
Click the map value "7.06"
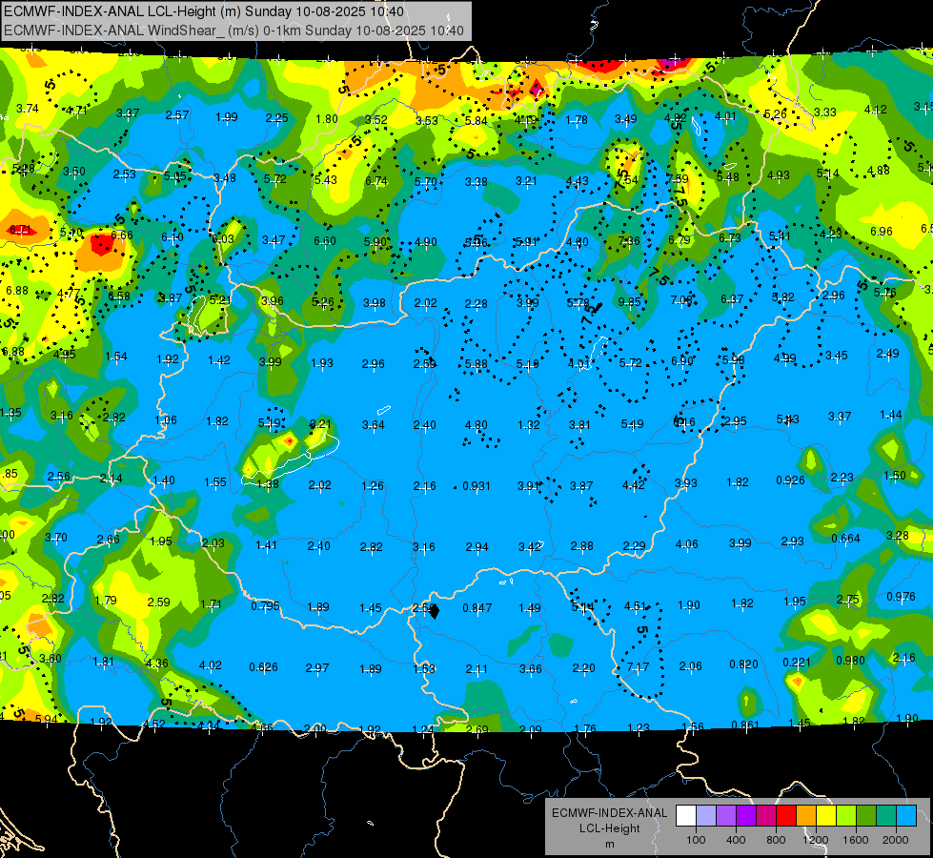point(682,299)
